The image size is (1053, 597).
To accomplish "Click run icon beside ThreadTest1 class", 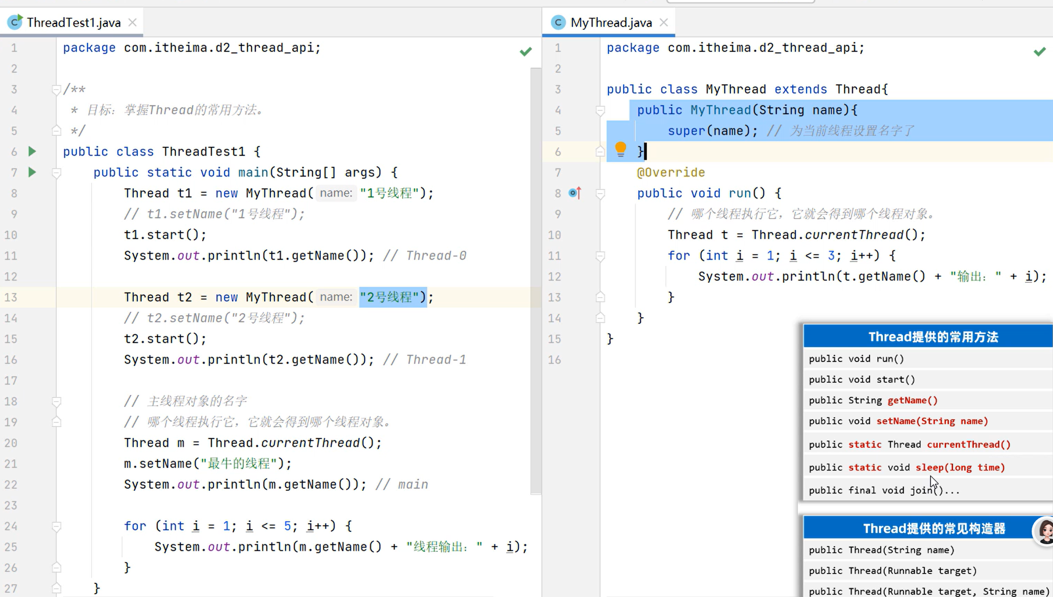I will point(32,151).
